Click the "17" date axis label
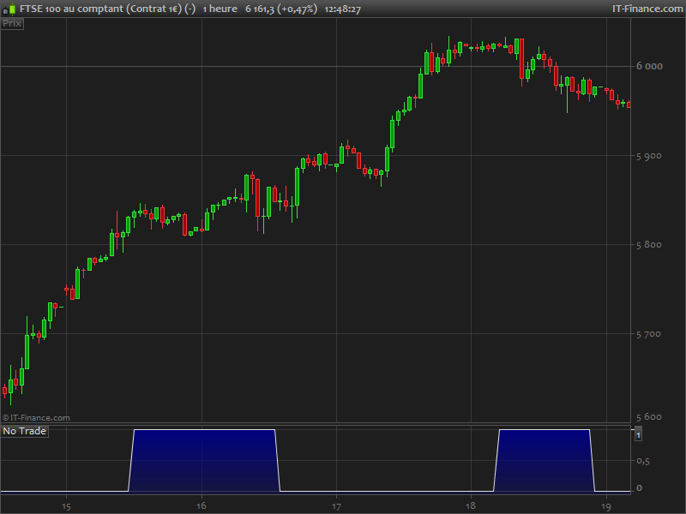686x514 pixels. 336,506
